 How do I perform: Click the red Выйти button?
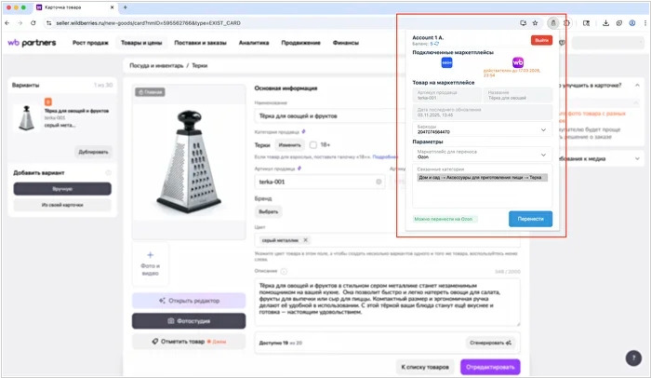point(540,40)
